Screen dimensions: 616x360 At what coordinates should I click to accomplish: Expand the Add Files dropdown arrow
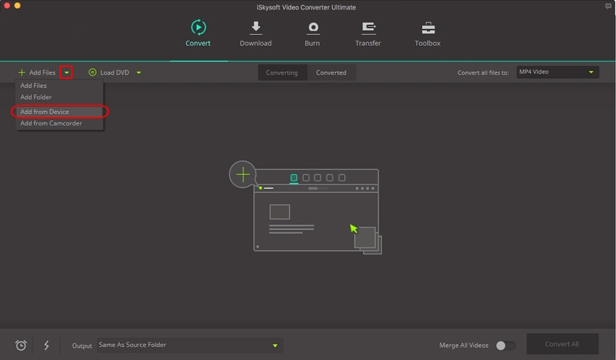(66, 73)
